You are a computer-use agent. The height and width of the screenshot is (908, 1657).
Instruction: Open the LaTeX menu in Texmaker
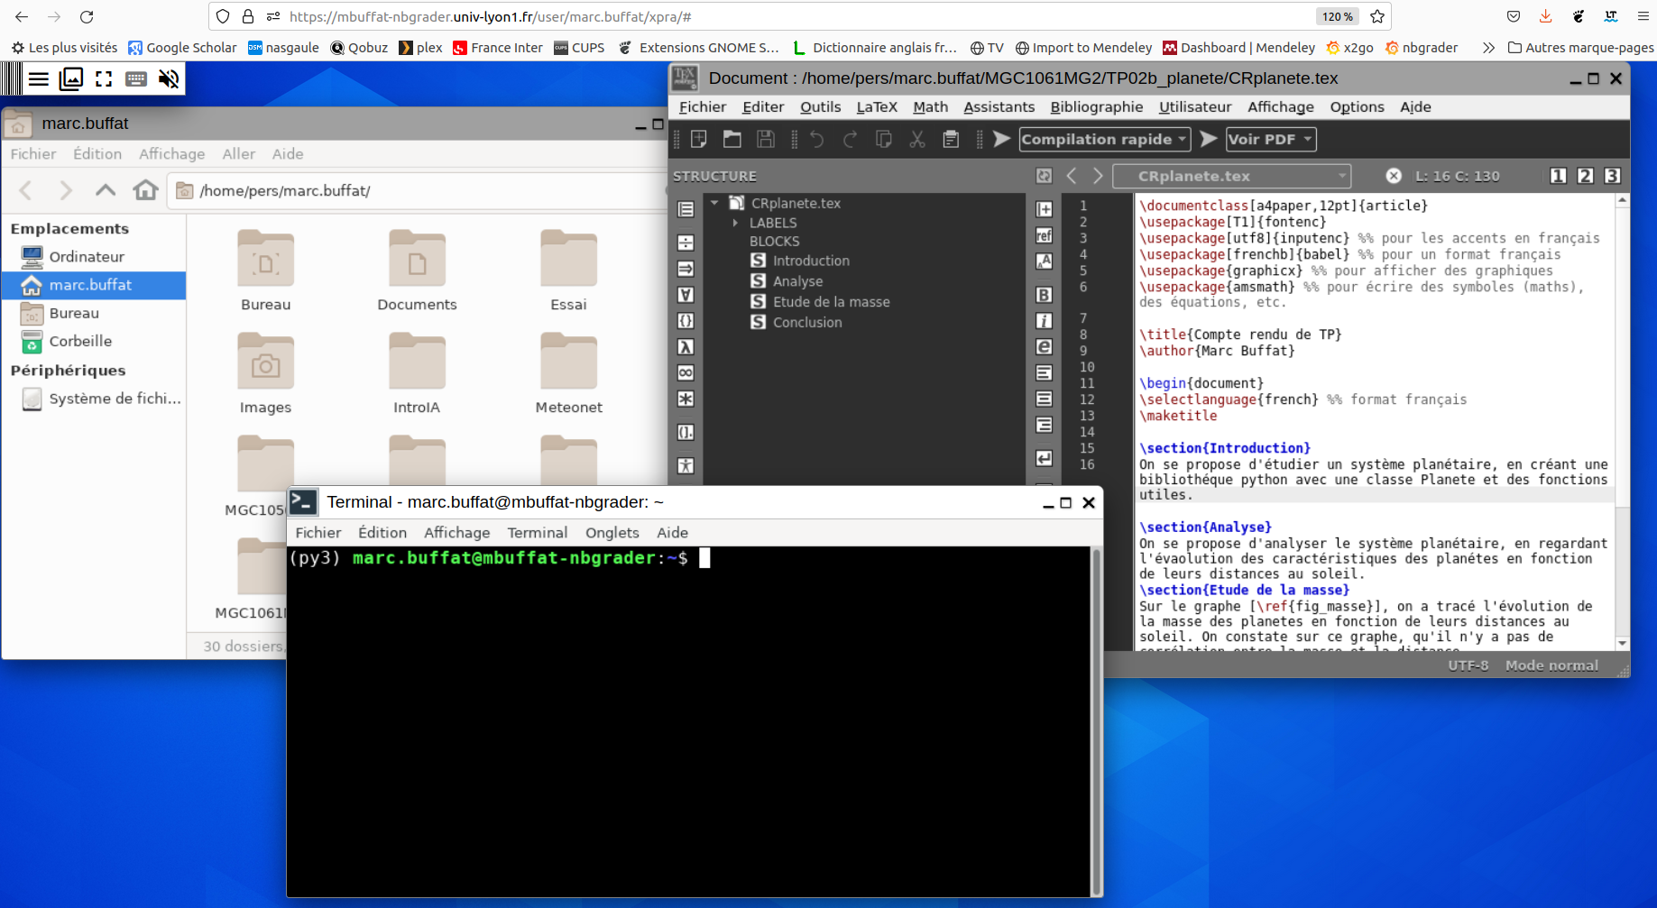(x=876, y=107)
